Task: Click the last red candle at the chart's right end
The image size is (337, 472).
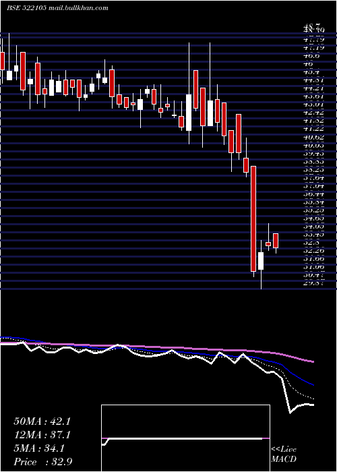Action: click(275, 241)
